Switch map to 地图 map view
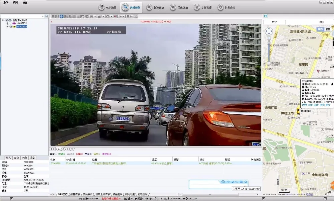 (x=320, y=29)
